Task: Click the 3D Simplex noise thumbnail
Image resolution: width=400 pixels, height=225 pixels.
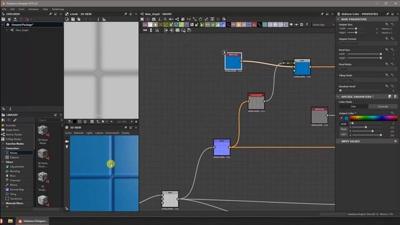Action: click(x=42, y=177)
